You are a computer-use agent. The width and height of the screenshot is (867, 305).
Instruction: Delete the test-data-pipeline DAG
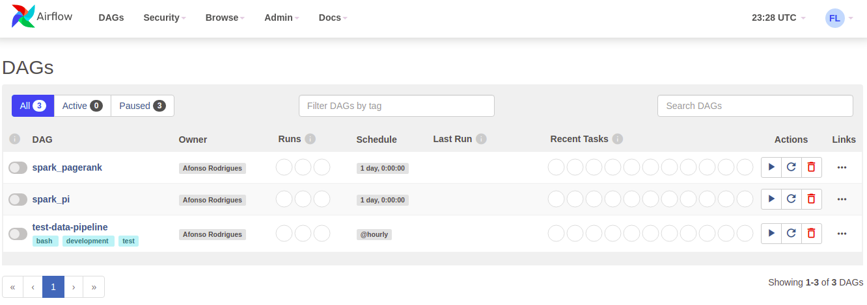click(x=811, y=233)
